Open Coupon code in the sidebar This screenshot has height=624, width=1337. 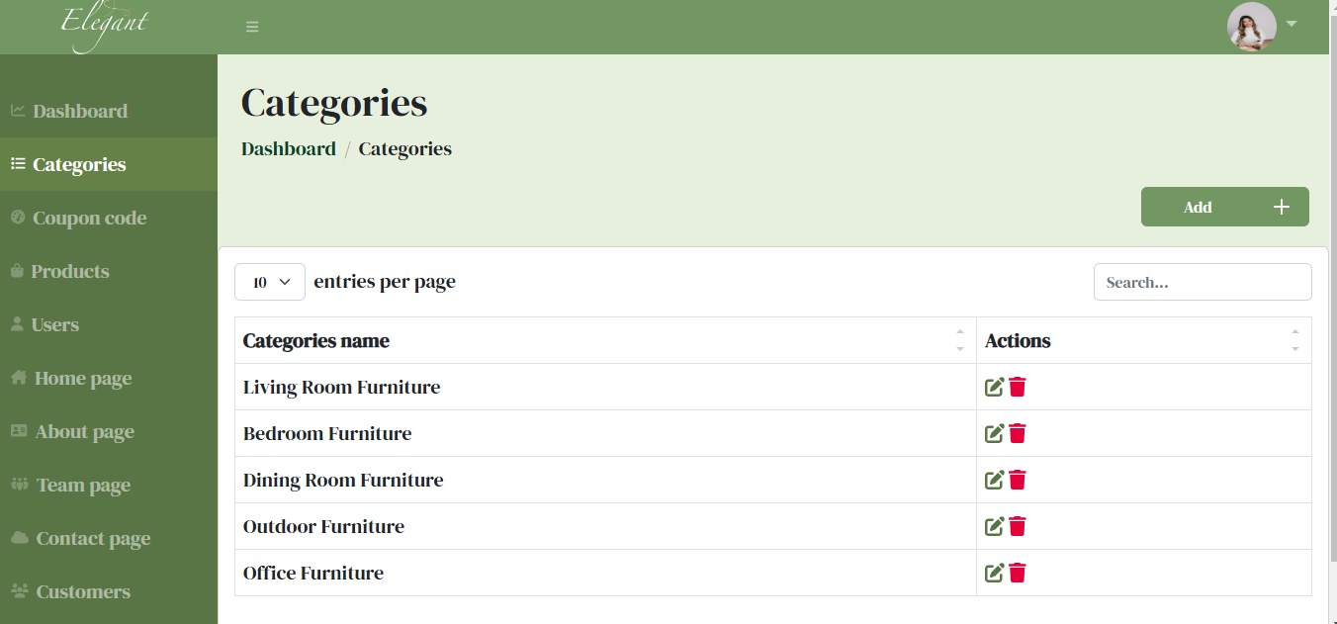[89, 219]
